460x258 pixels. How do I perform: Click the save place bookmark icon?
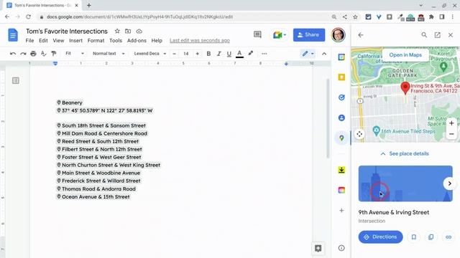tap(414, 237)
